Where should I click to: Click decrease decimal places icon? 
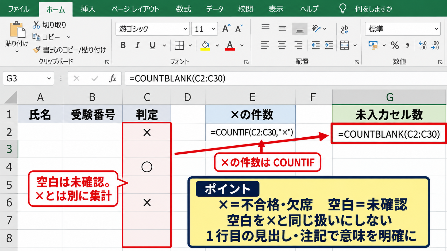pos(435,45)
